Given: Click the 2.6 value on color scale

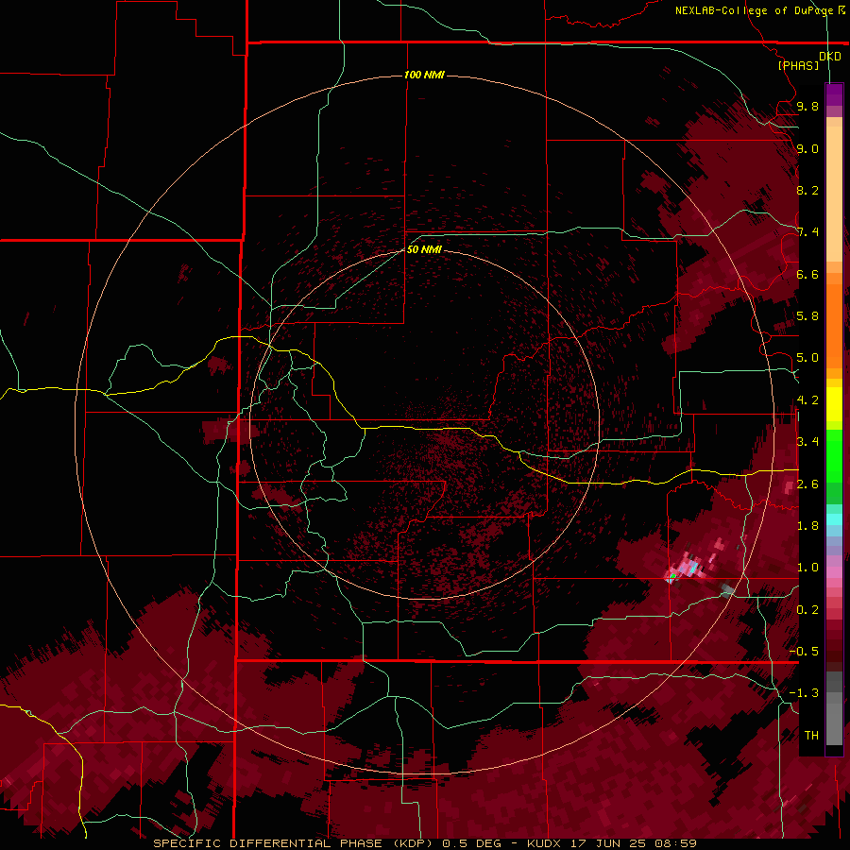Looking at the screenshot, I should (x=807, y=484).
